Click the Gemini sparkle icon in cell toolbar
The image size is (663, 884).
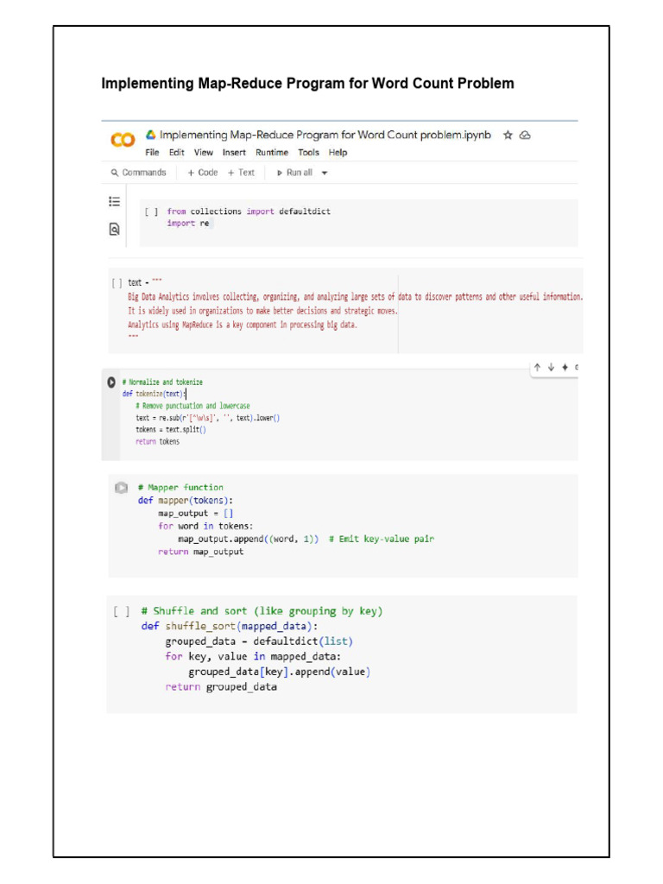[x=565, y=367]
